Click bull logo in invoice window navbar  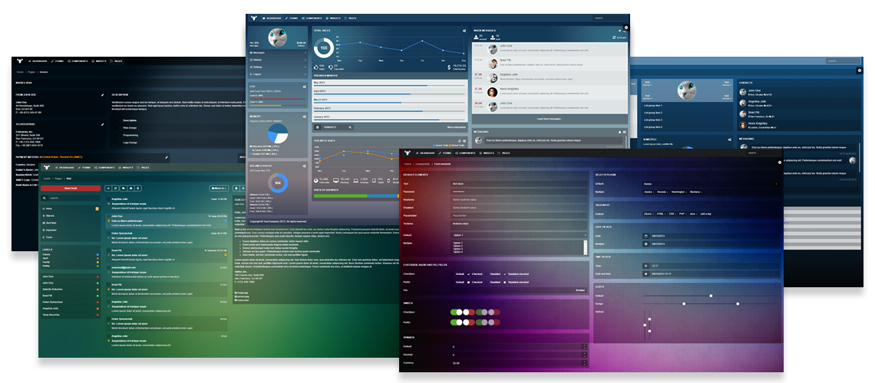[19, 61]
